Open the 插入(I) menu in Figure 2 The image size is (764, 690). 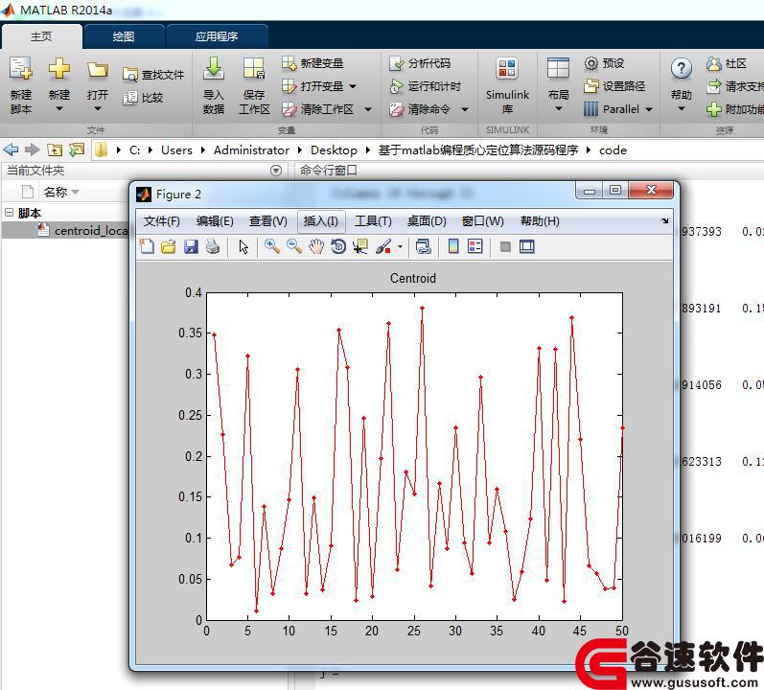coord(320,221)
